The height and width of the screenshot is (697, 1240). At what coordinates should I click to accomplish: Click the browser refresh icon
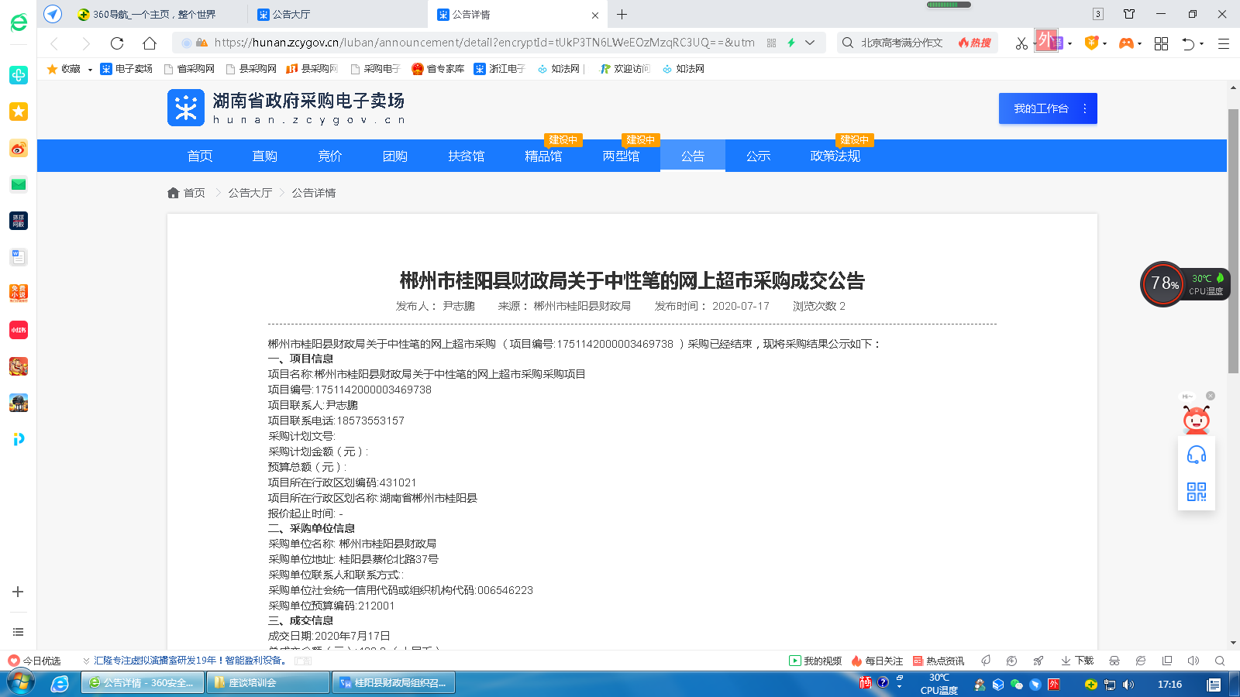[x=117, y=43]
